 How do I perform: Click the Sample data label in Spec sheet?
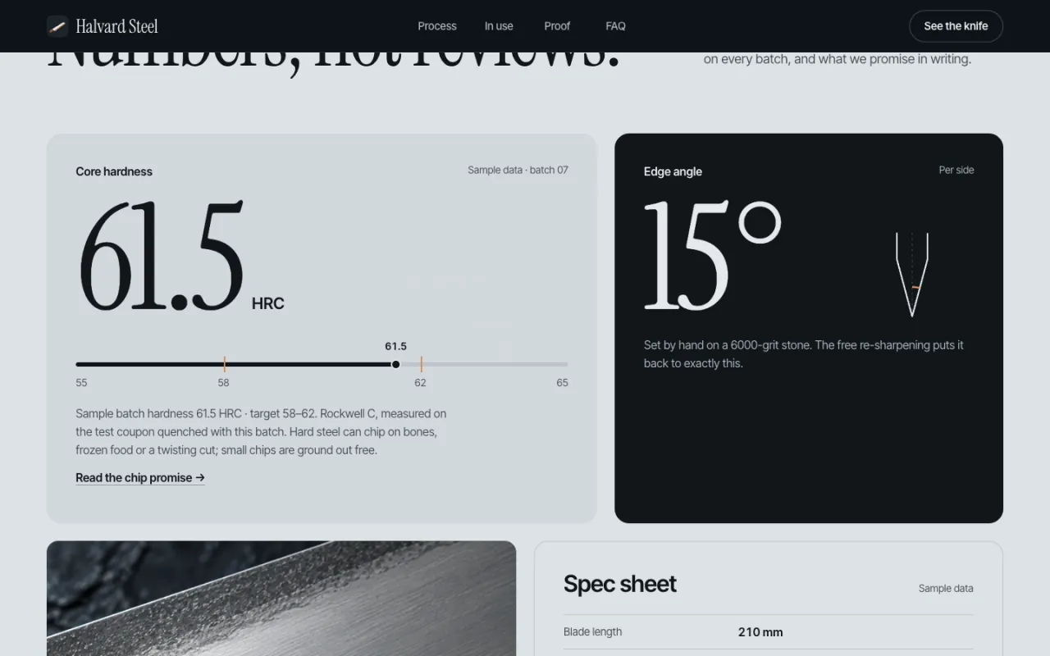tap(946, 588)
